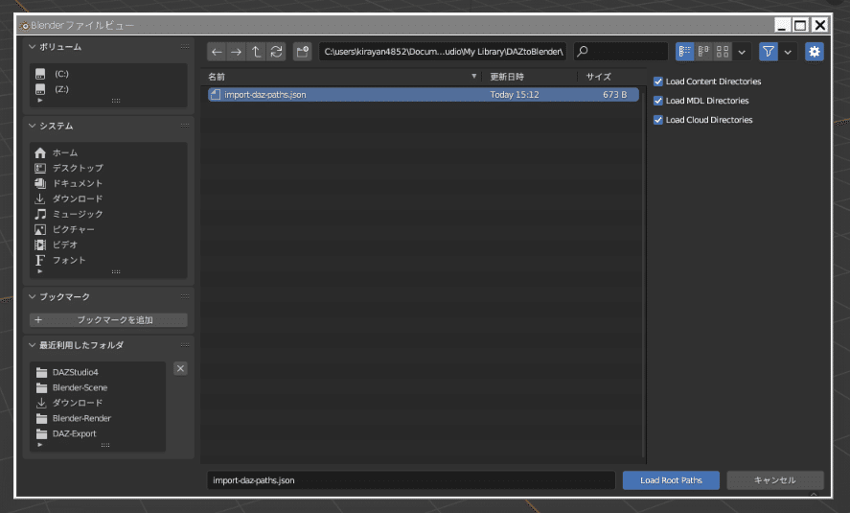Sort by 名前 column header
850x513 pixels.
(343, 77)
